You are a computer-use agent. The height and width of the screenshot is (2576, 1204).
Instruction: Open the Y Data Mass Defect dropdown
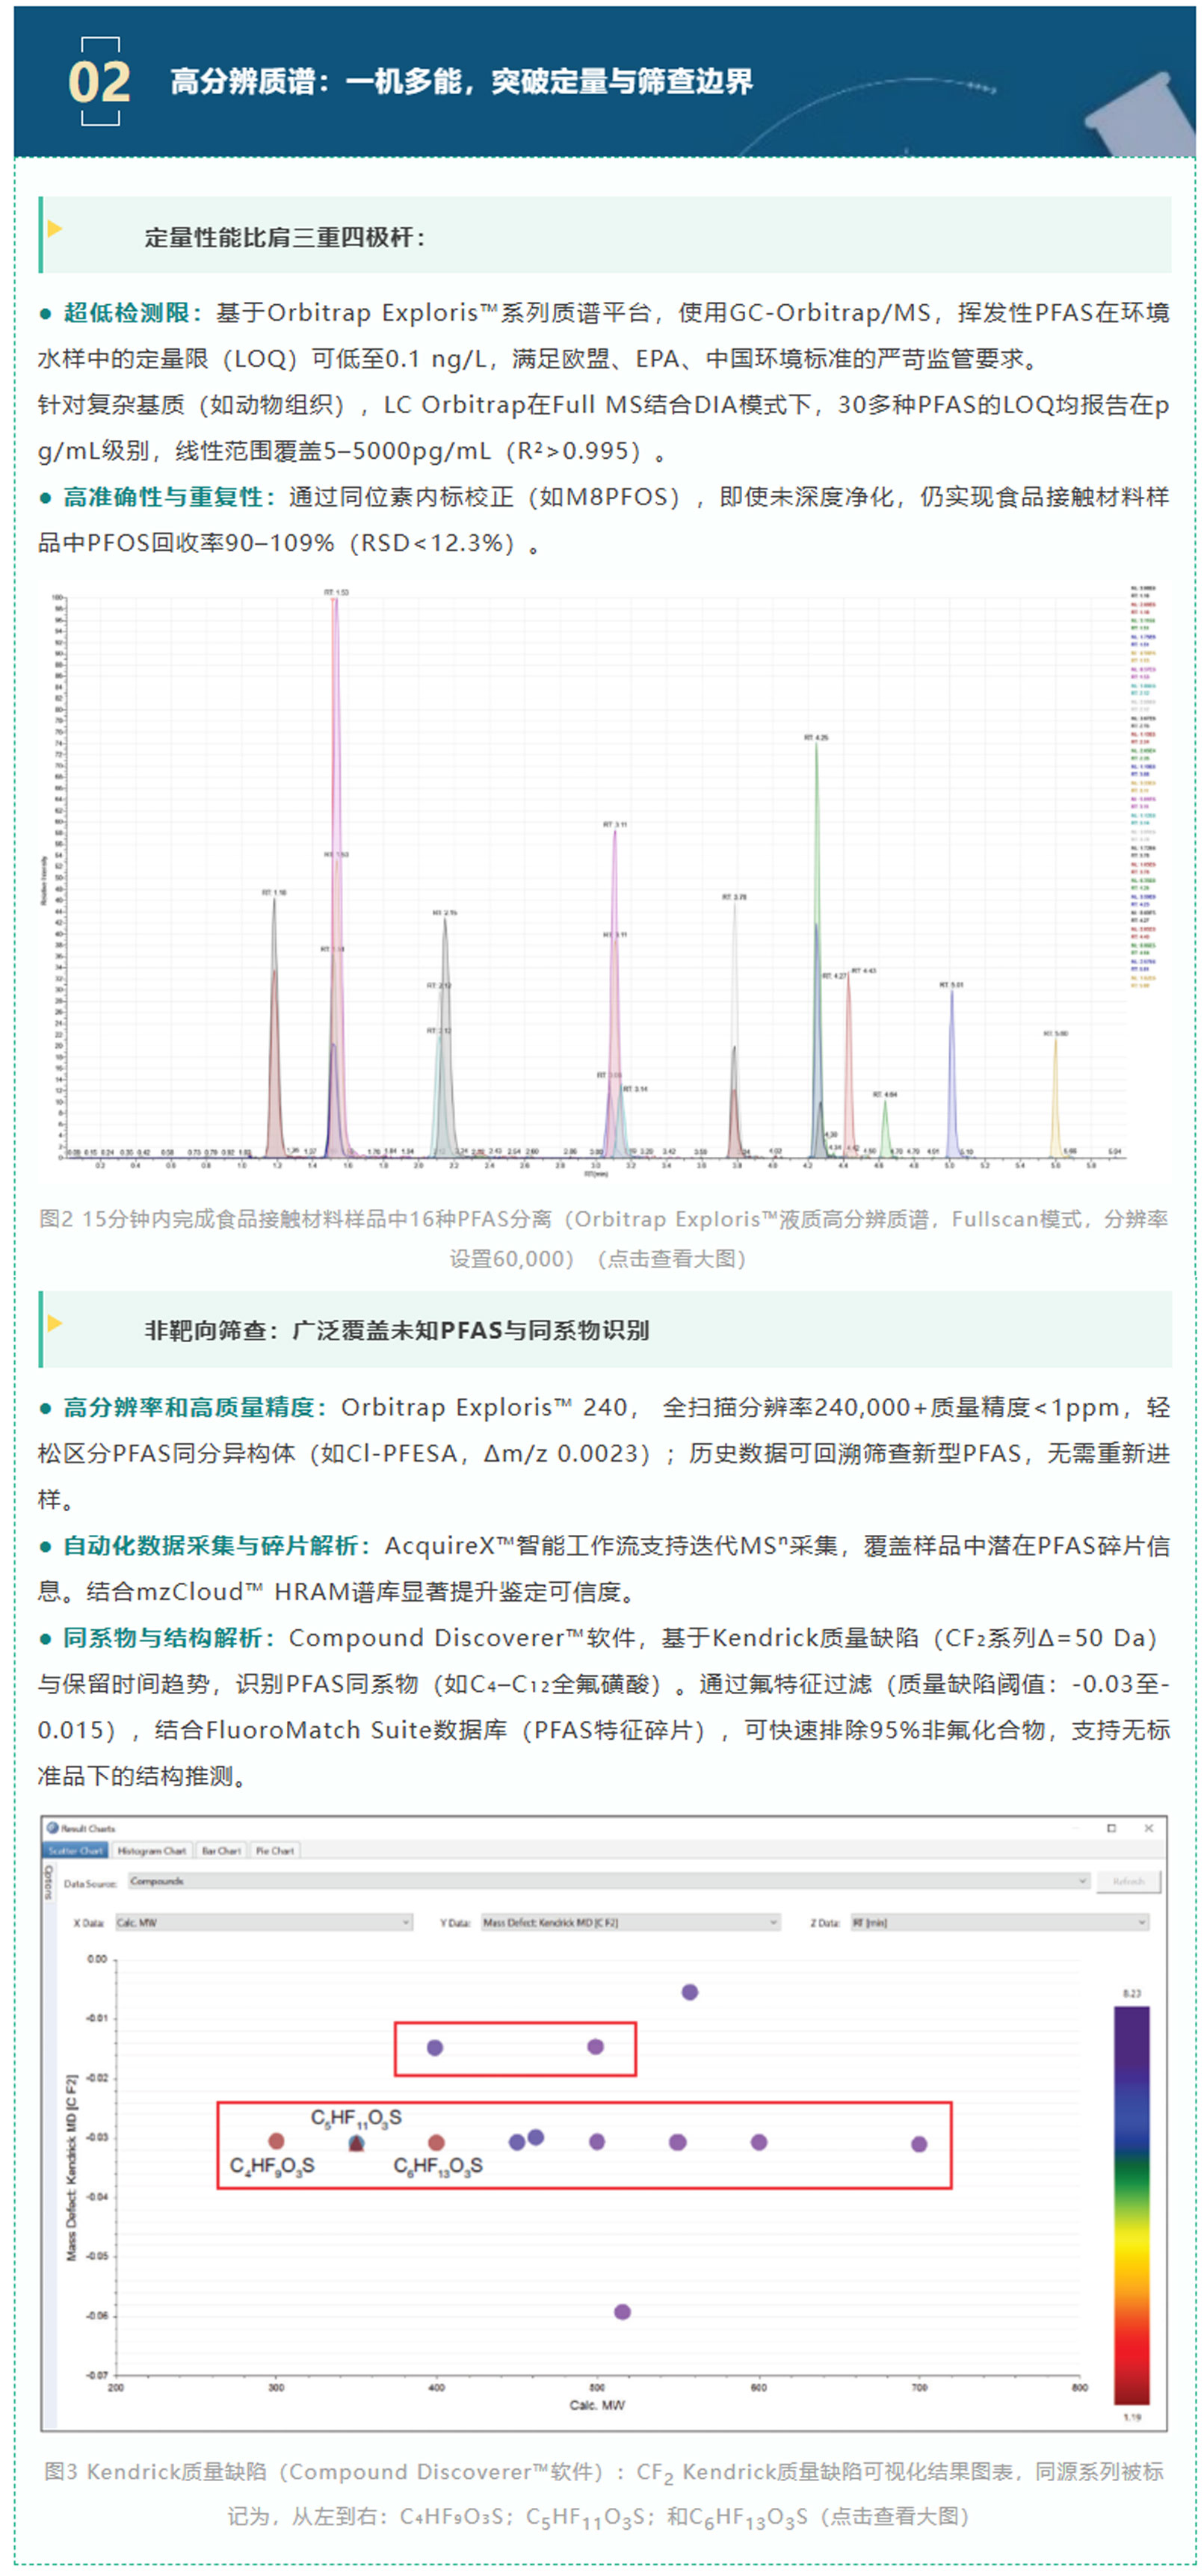pos(630,1922)
